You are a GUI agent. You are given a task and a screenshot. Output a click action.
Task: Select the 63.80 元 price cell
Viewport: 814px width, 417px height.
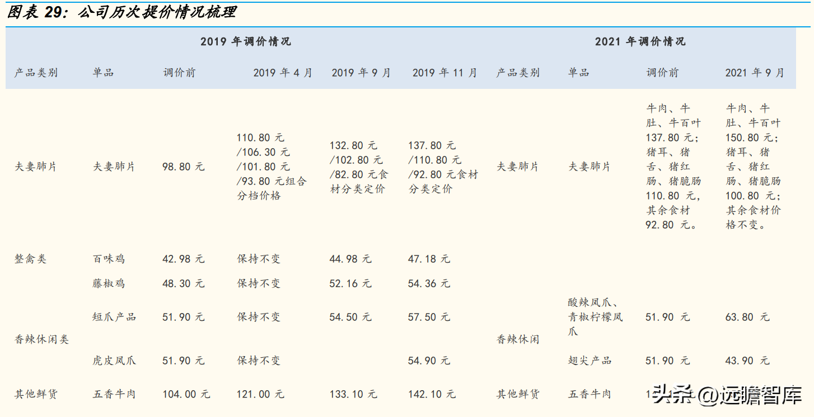tap(747, 317)
